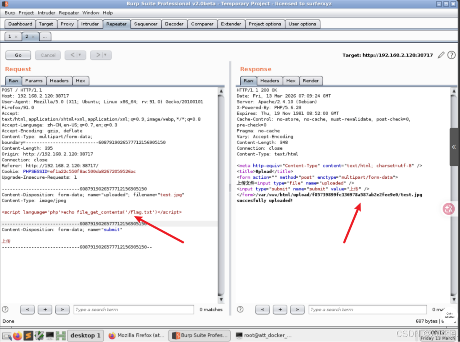Click the response search help icon
The image size is (460, 342).
coord(240,309)
